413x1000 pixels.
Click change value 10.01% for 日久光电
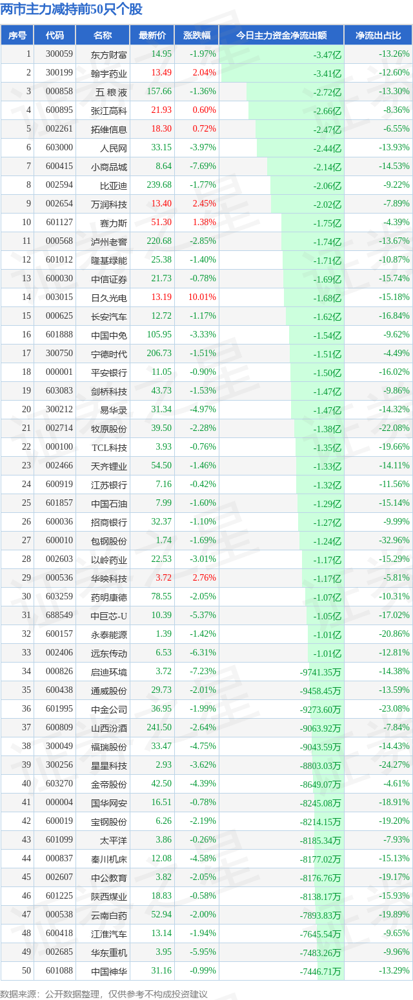(203, 297)
